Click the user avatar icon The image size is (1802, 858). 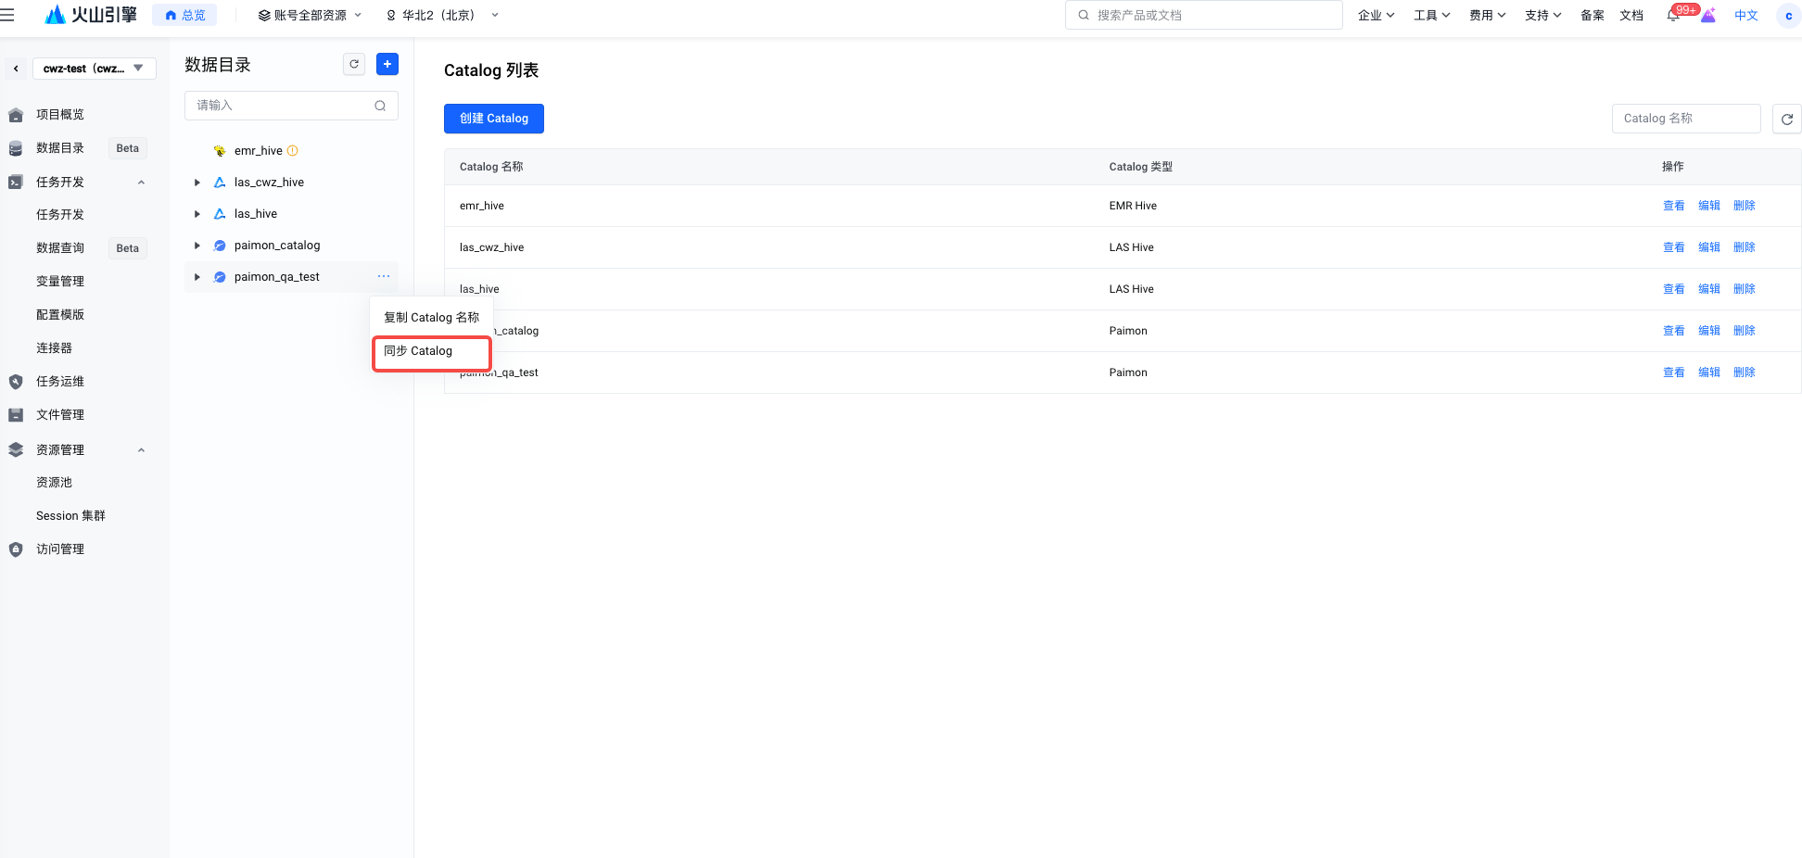click(x=1788, y=15)
